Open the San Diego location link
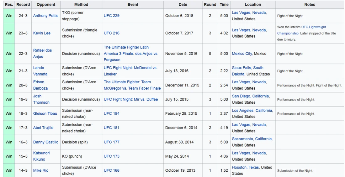Image resolution: width=345 pixels, height=177 pixels. 242,96
